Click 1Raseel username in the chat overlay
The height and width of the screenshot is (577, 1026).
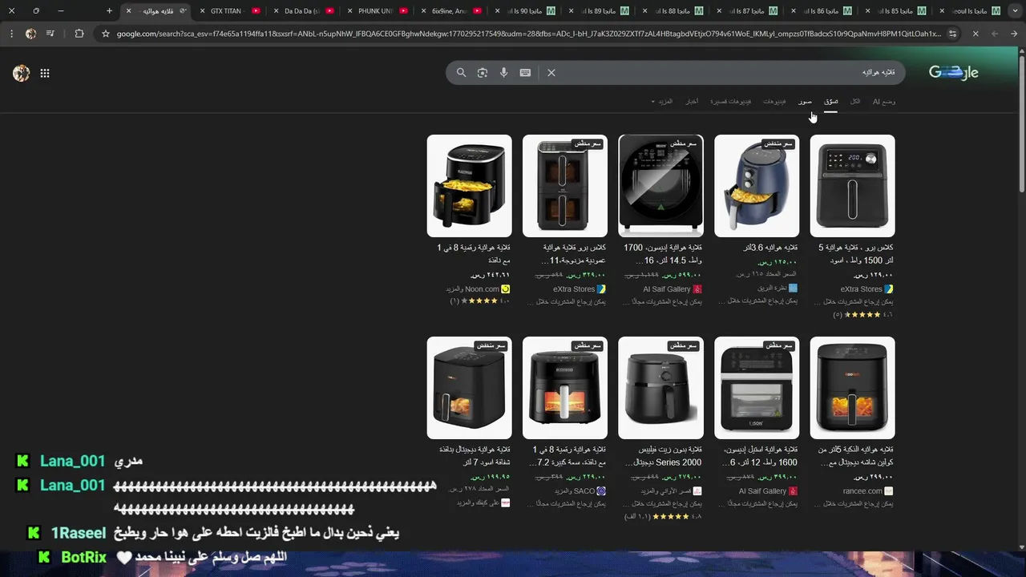(x=79, y=533)
